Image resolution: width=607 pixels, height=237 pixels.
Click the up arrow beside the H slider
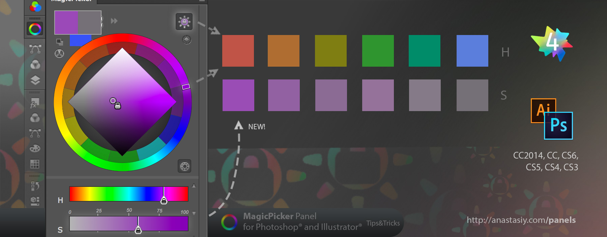[x=194, y=186]
